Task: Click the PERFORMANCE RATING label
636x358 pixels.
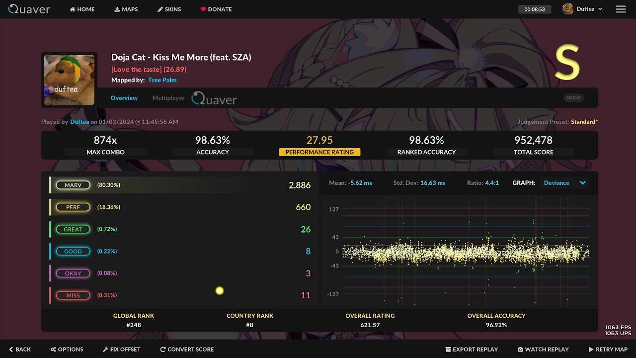Action: (x=319, y=152)
